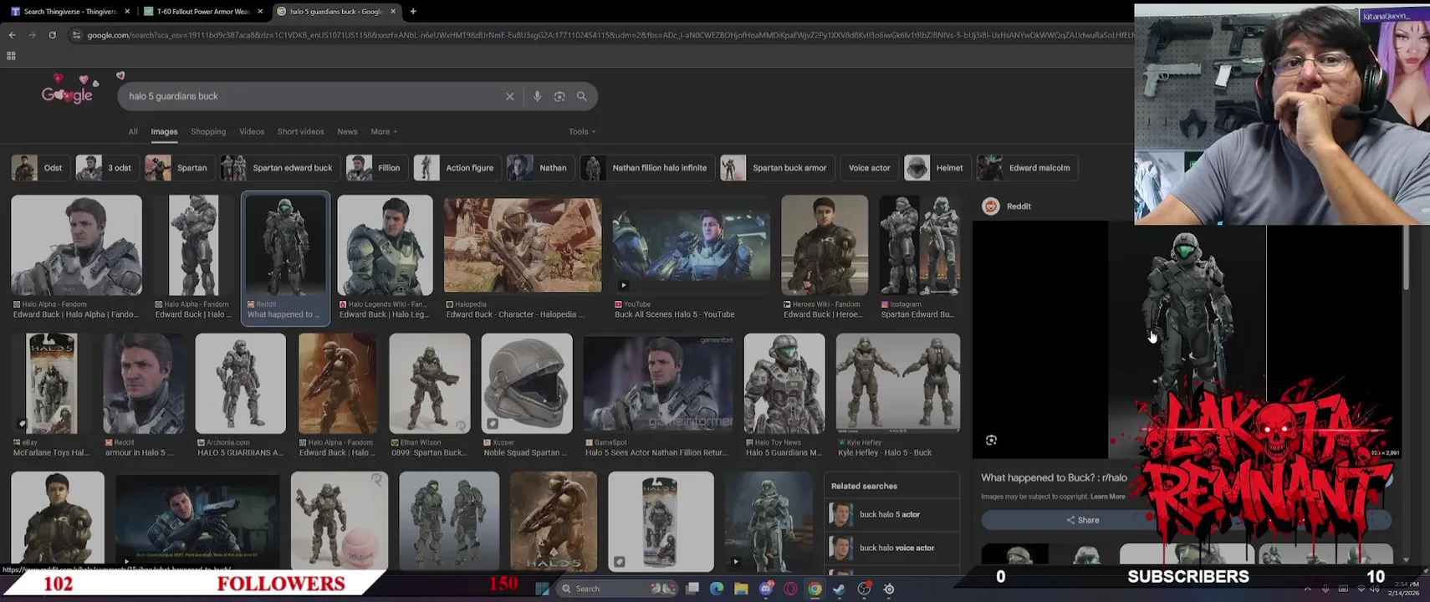Select the Videos results tab

coord(252,131)
